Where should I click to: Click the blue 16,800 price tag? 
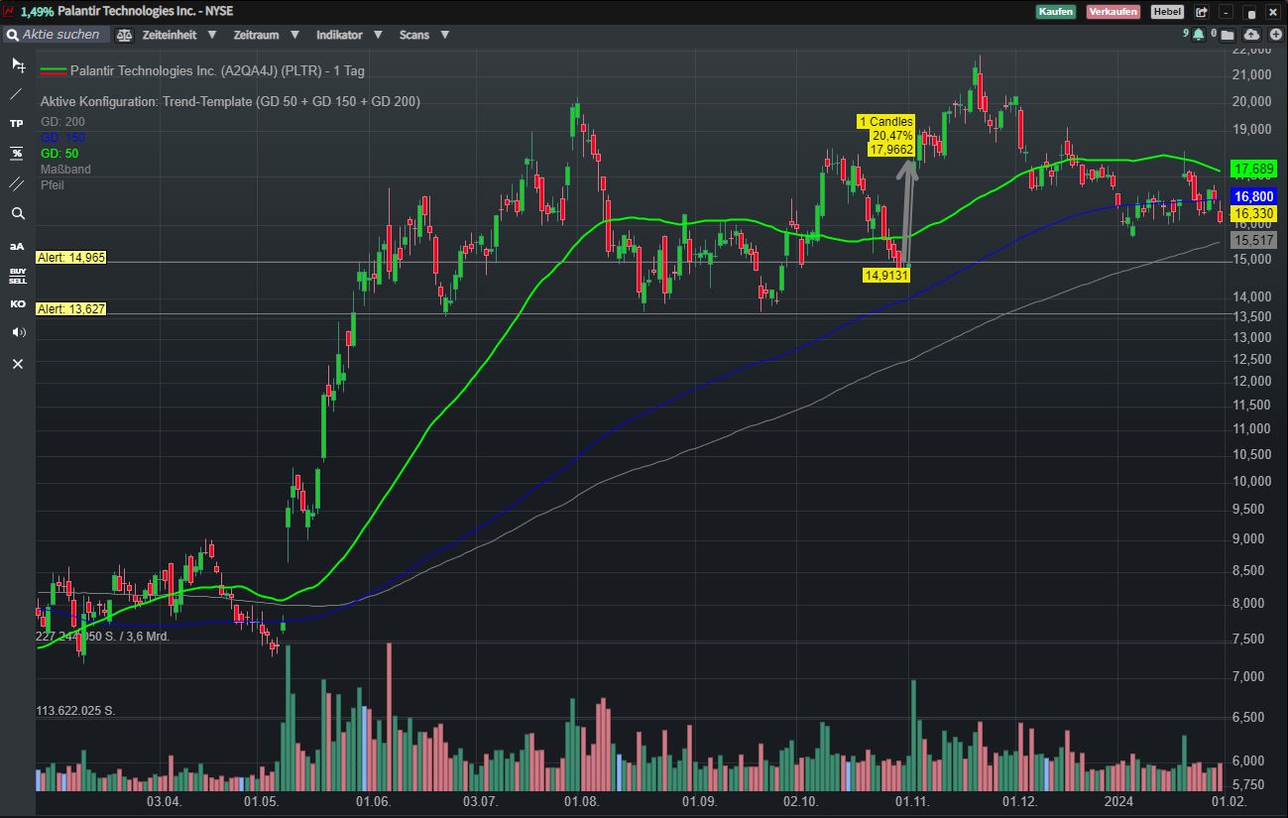[1253, 197]
